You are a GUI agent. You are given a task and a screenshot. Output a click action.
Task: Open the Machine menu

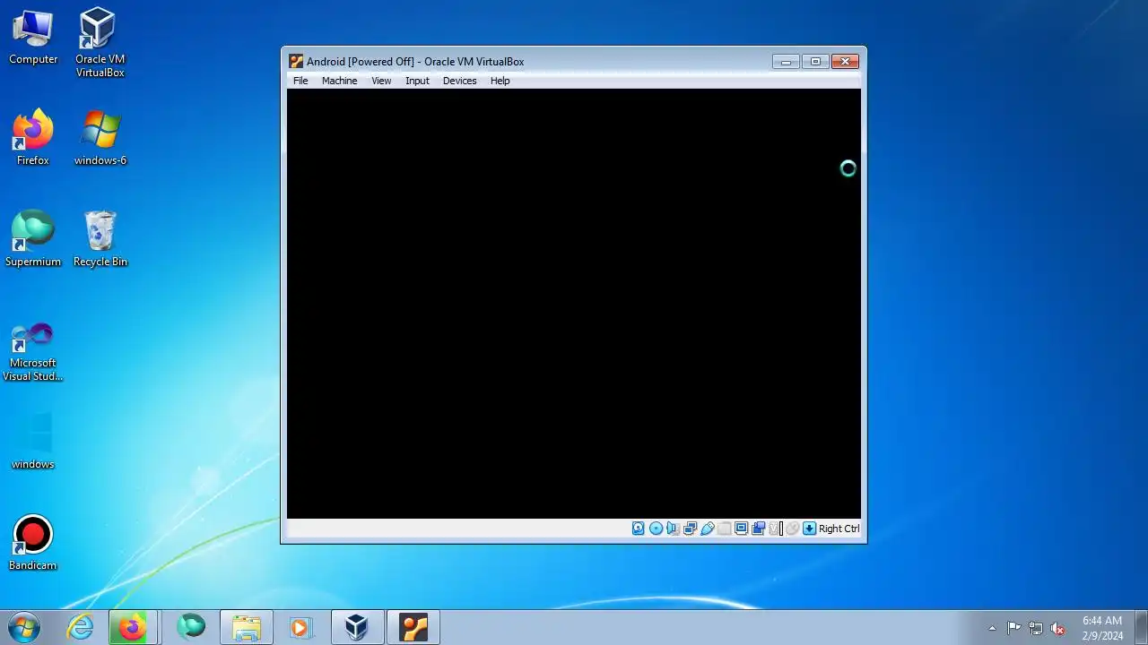coord(339,81)
